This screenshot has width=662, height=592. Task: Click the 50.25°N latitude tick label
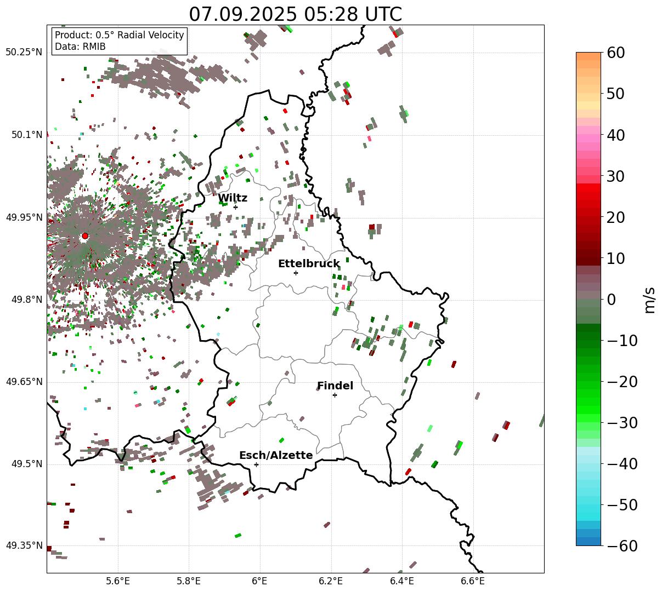pyautogui.click(x=24, y=53)
